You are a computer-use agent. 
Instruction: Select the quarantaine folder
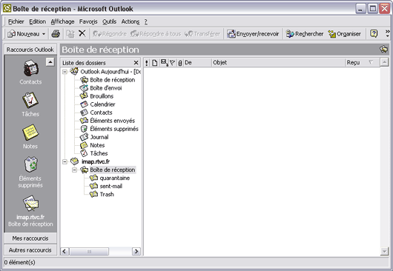click(110, 178)
